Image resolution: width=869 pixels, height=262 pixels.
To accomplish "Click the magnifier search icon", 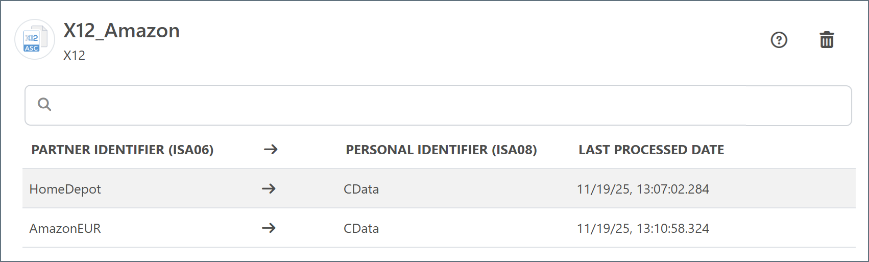I will [x=44, y=105].
